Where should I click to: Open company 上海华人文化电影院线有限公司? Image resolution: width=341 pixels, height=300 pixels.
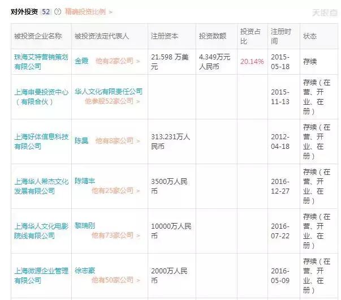point(41,231)
